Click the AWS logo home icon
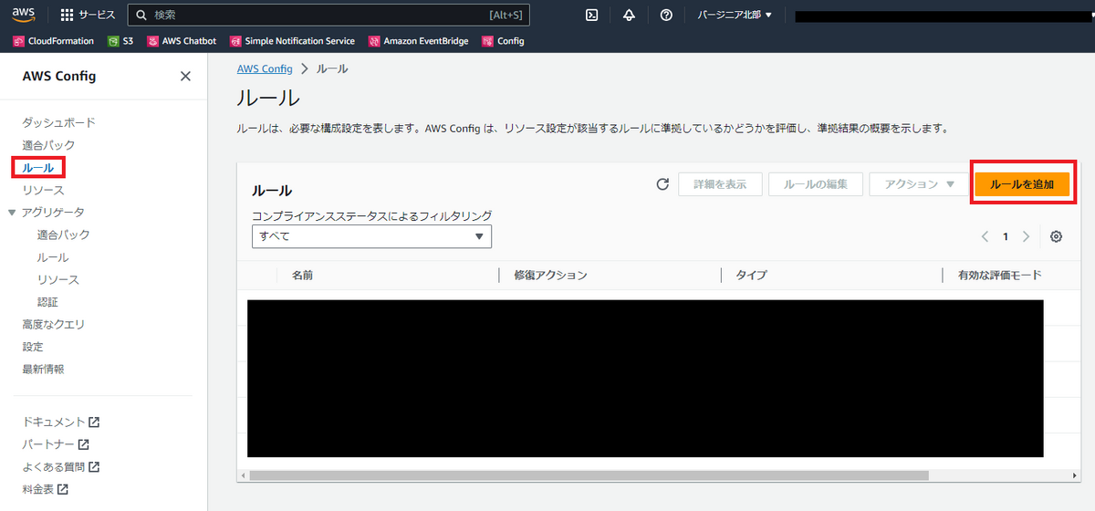Viewport: 1095px width, 511px height. tap(23, 16)
